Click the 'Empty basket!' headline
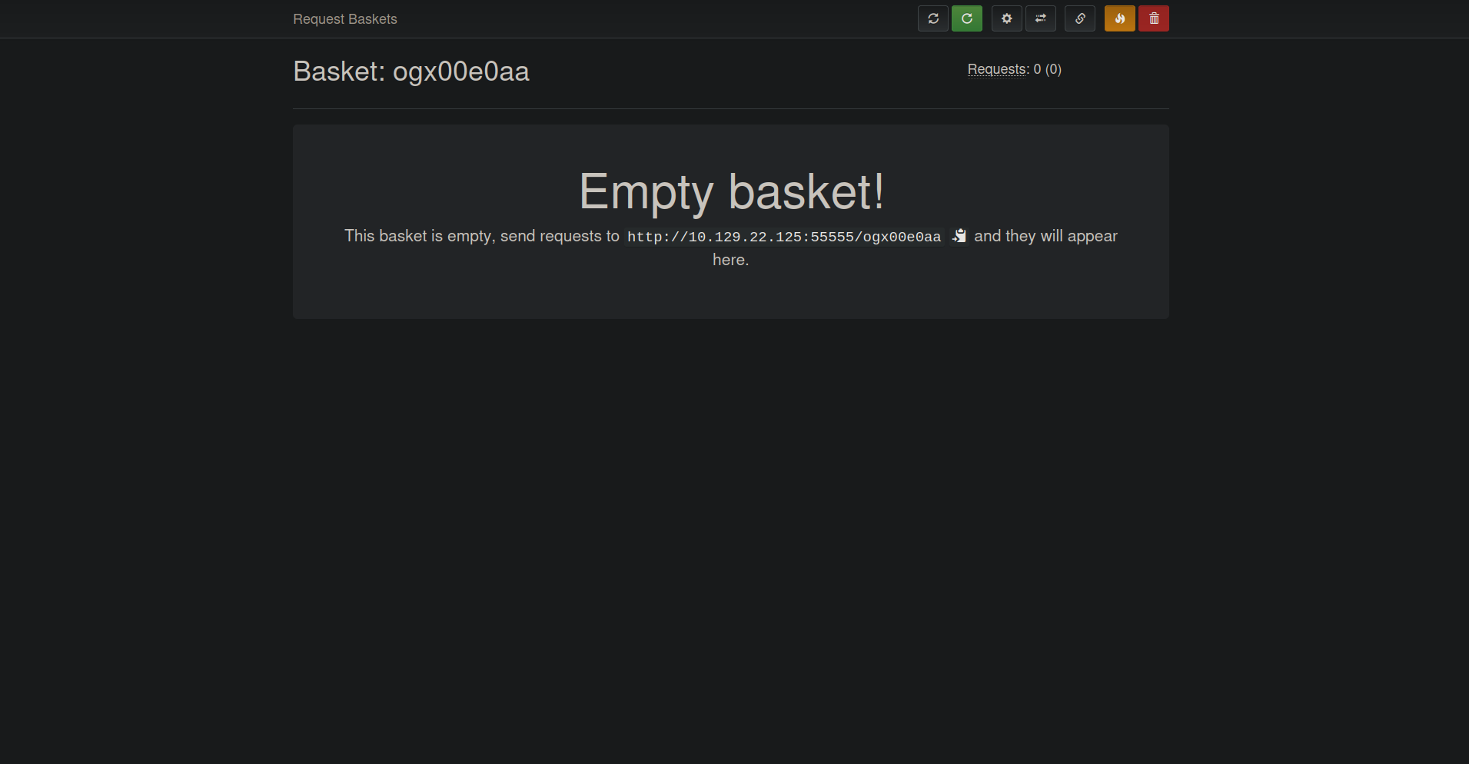Screen dimensions: 1469x764 (730, 191)
